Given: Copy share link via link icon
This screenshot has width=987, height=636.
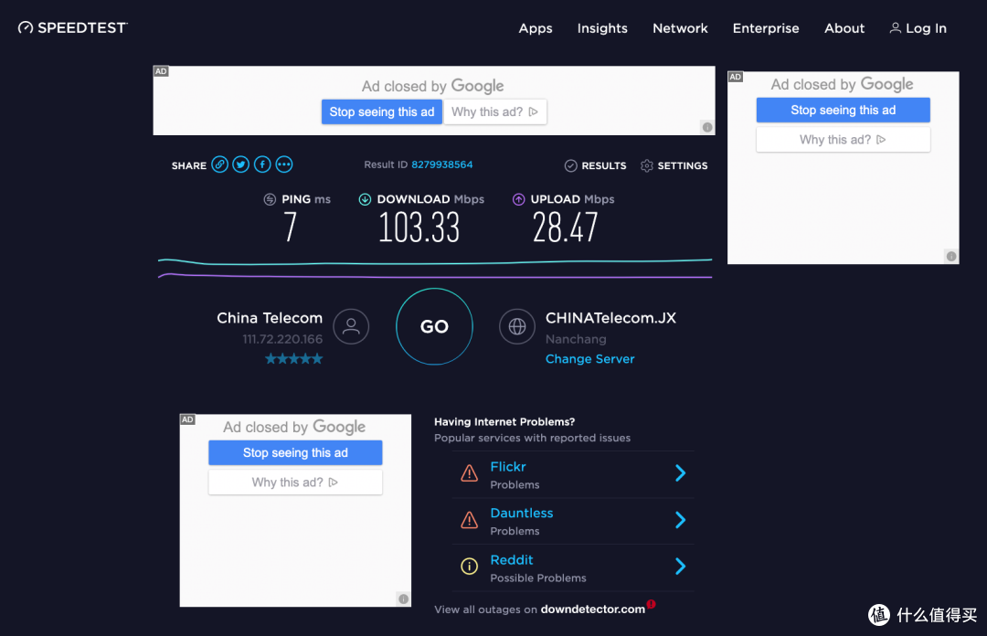Looking at the screenshot, I should [219, 165].
